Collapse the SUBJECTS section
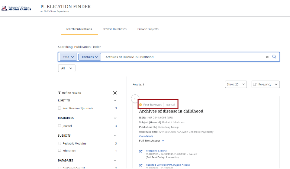290x169 pixels. 115,136
